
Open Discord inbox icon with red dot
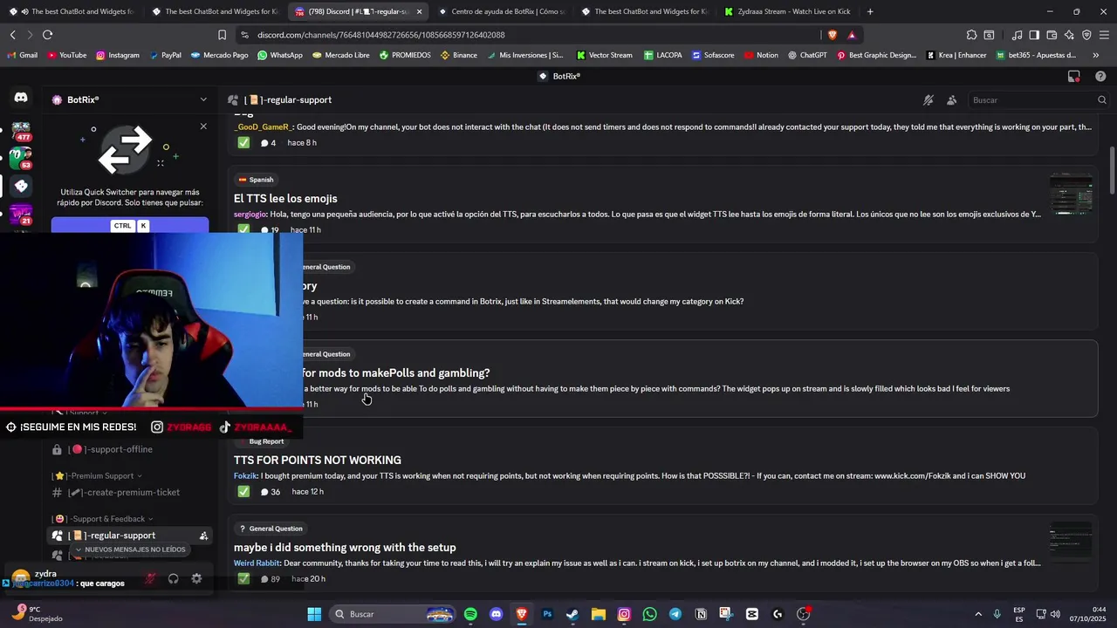coord(1074,76)
